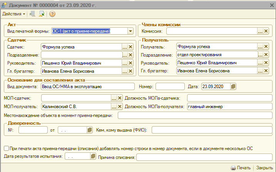Clear the Сдатчик Подразделение field with X
Screen dimensions: 276x172
pos(130,55)
